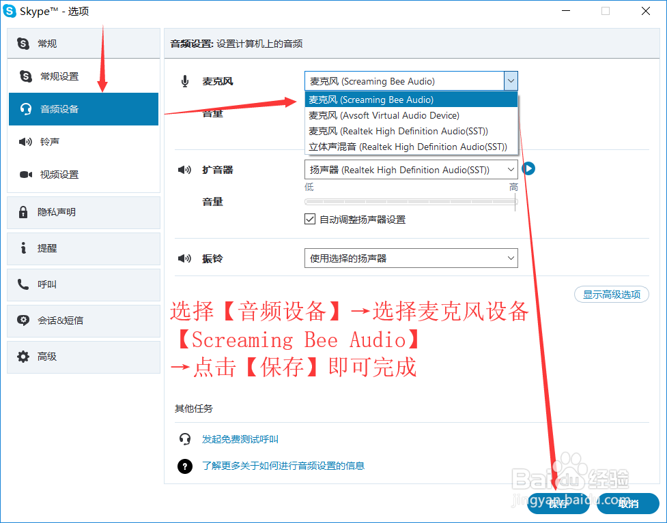This screenshot has height=523, width=667.
Task: Open the 会话&短信 section
Action: point(83,320)
